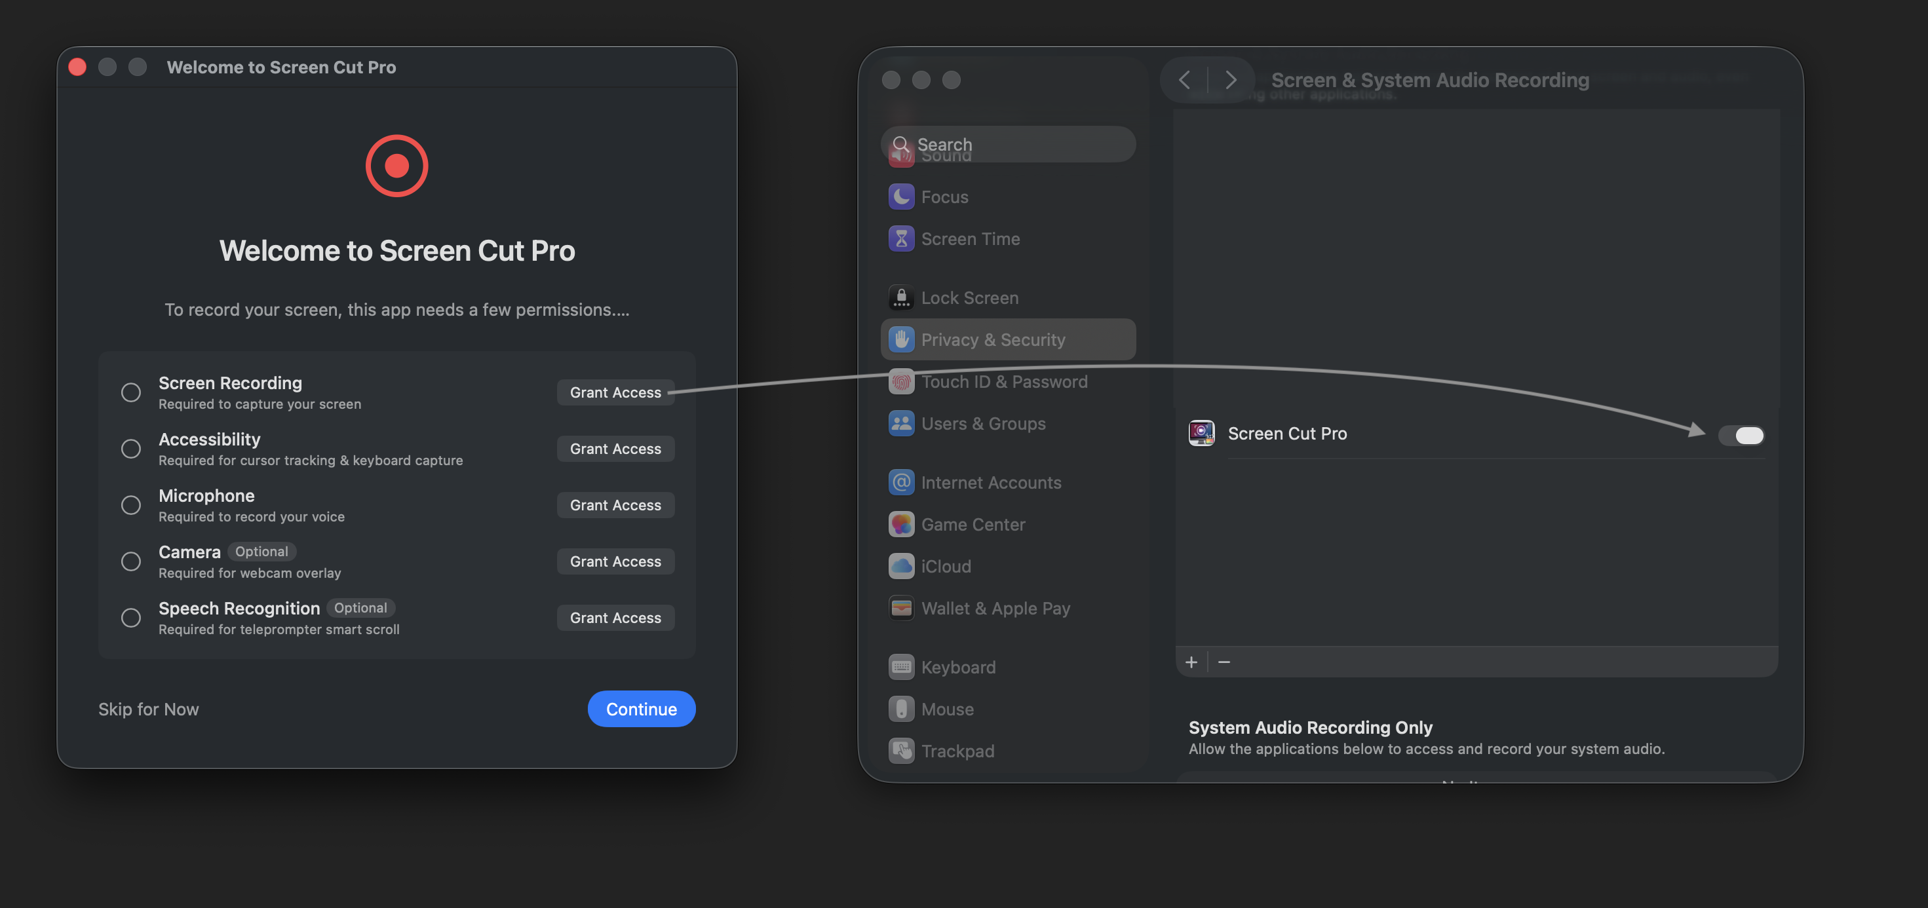Grant Access for Speech Recognition
The width and height of the screenshot is (1928, 908).
tap(615, 618)
